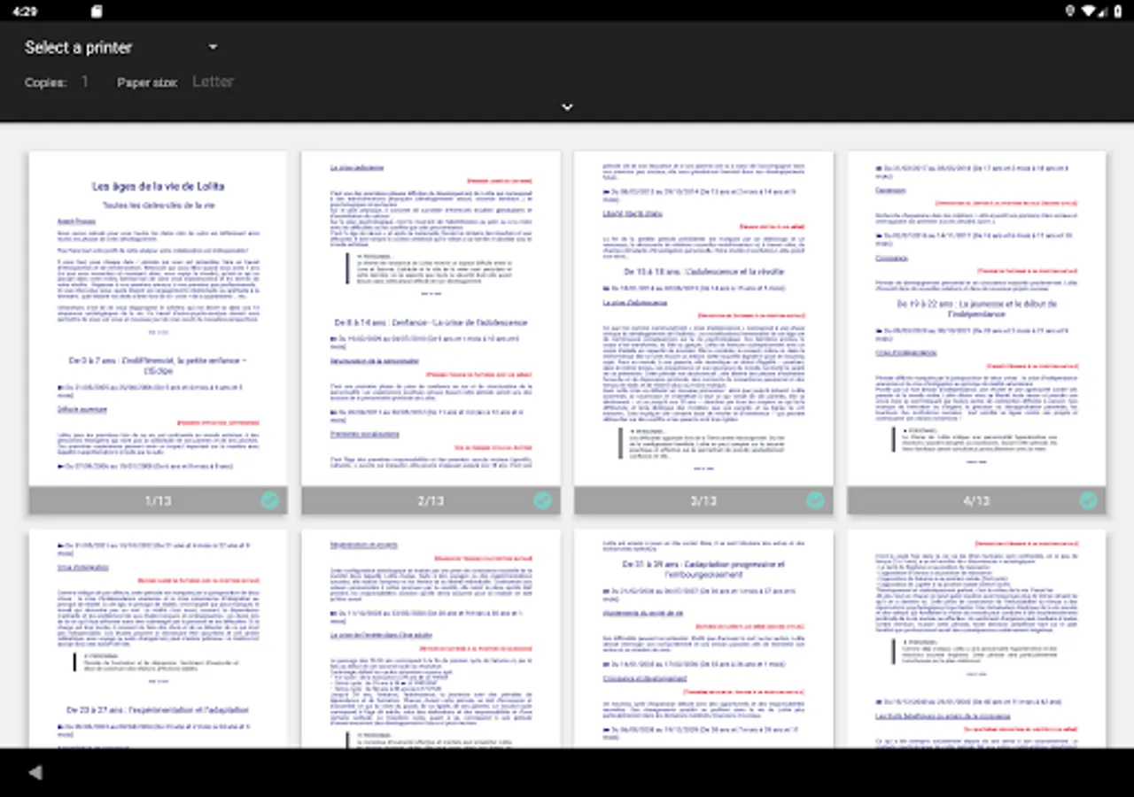Deselect page 2/13 checkmark
Screen dimensions: 1134x797
[x=542, y=500]
